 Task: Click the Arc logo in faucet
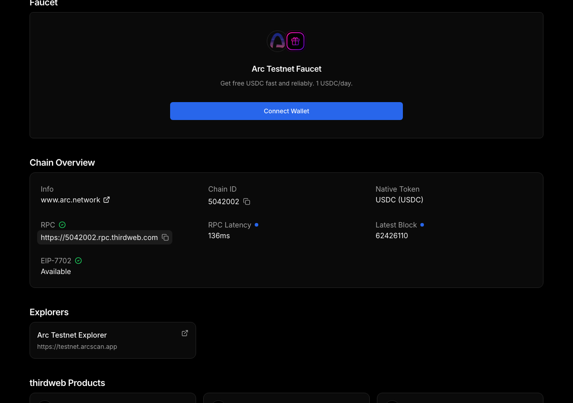[277, 41]
